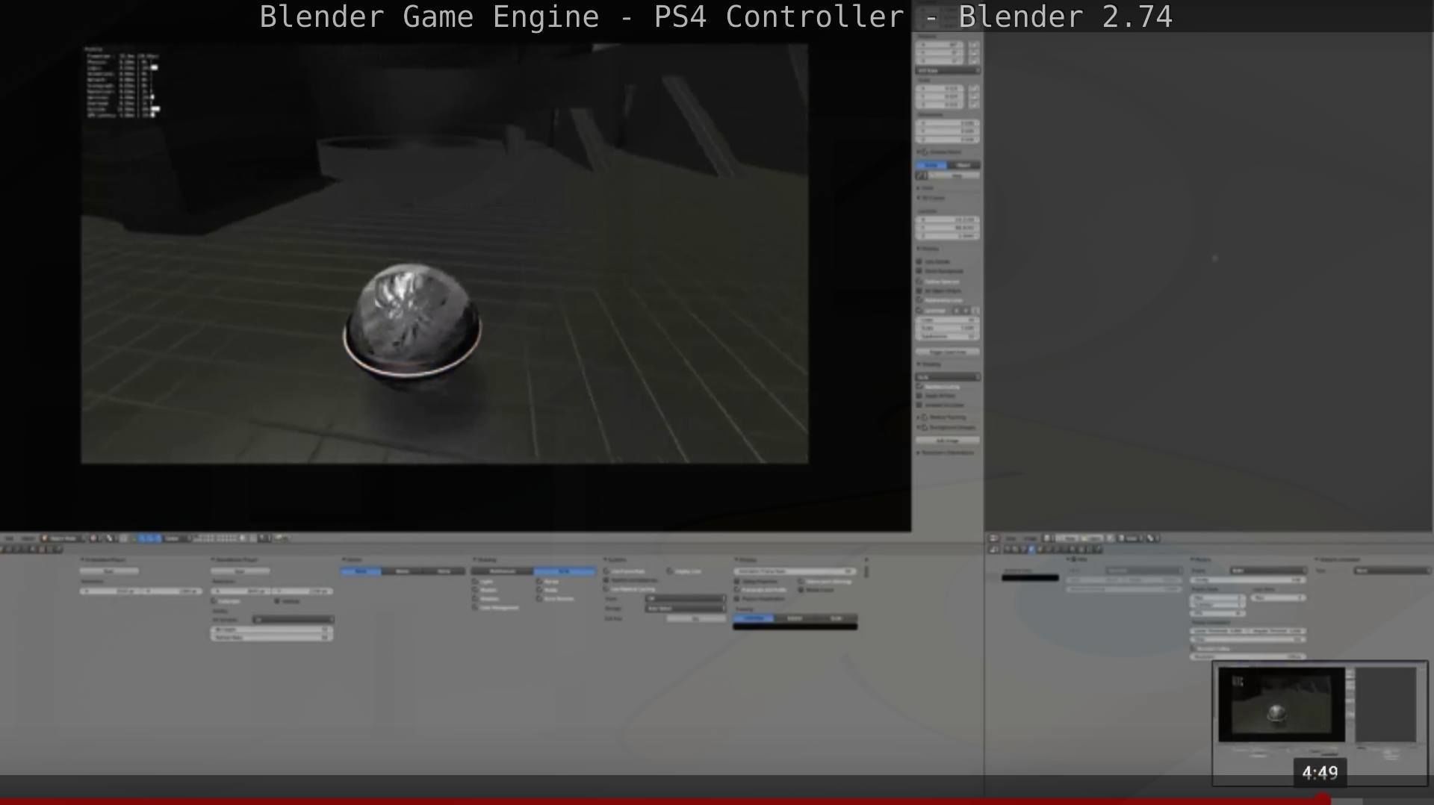The height and width of the screenshot is (805, 1434).
Task: Click the red video progress bar
Action: (x=665, y=801)
